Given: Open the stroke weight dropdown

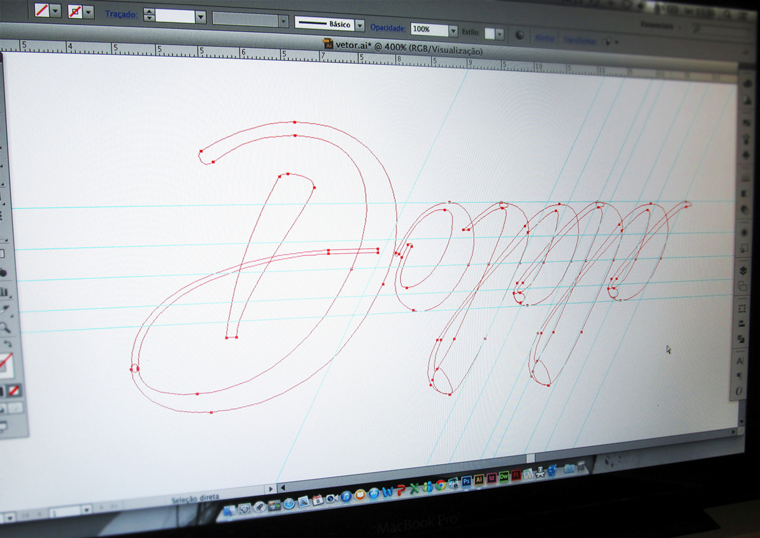Looking at the screenshot, I should (201, 17).
